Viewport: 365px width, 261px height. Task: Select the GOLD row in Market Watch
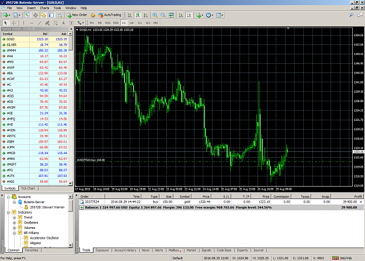(35, 39)
